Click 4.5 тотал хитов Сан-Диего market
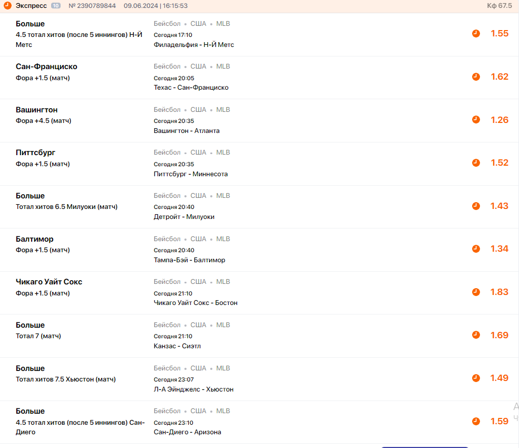Viewport: 519px width, 448px height. click(x=80, y=427)
